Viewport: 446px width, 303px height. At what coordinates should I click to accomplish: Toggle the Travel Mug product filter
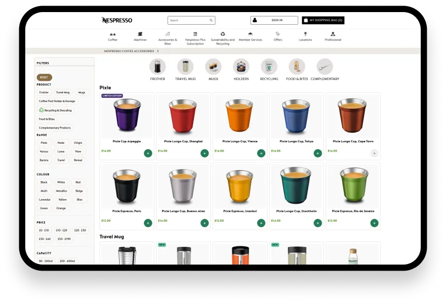(x=63, y=92)
